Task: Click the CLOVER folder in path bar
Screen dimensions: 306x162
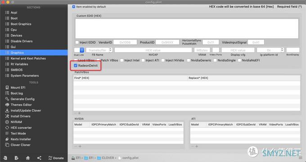Action: 106,157
